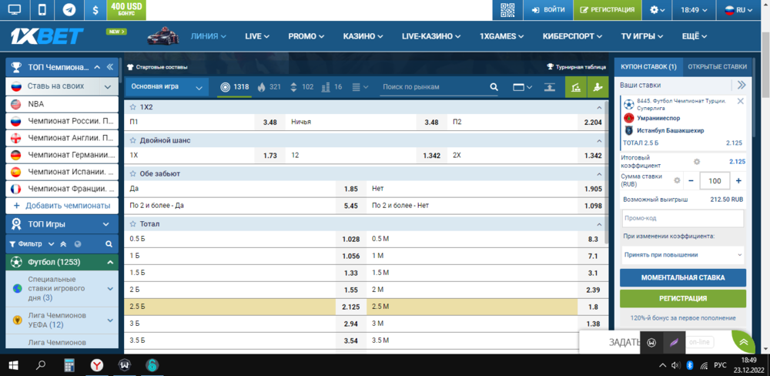Open the КАЗИНО menu
This screenshot has height=376, width=770.
(x=363, y=36)
